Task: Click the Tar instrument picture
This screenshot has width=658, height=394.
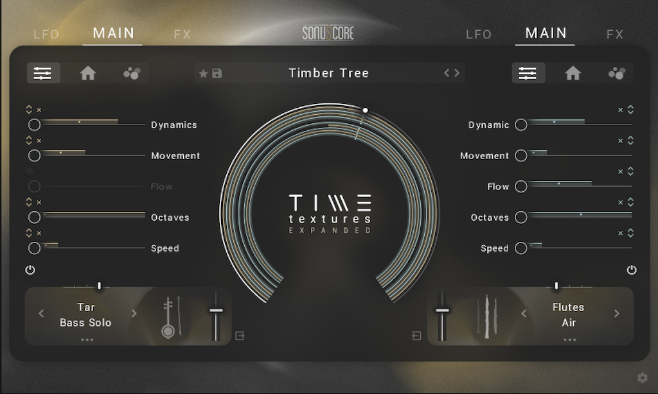Action: click(x=172, y=317)
